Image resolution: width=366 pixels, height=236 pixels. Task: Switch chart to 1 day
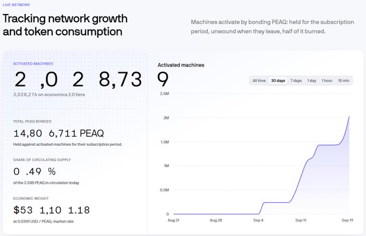coord(312,81)
